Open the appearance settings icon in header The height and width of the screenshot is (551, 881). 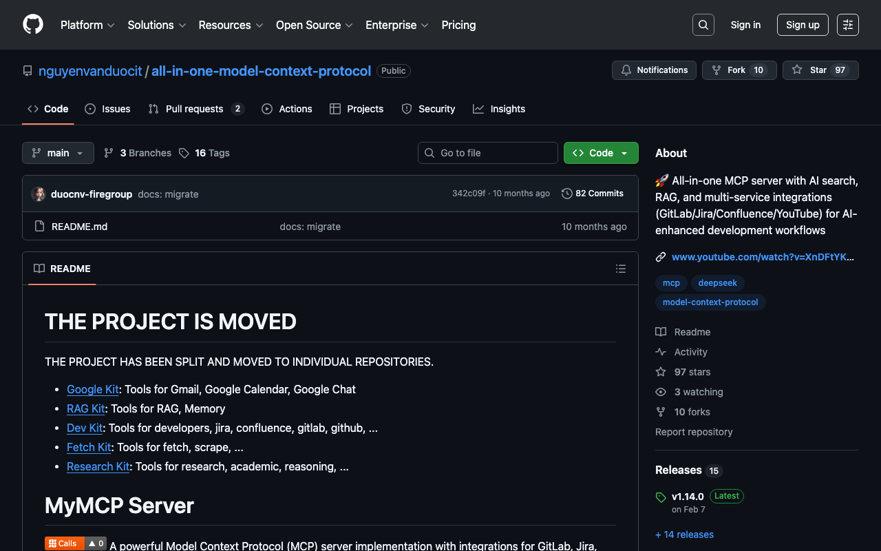tap(847, 25)
